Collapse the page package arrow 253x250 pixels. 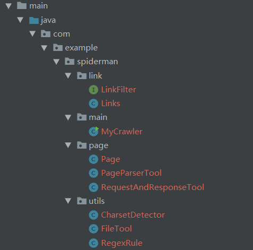coord(68,145)
